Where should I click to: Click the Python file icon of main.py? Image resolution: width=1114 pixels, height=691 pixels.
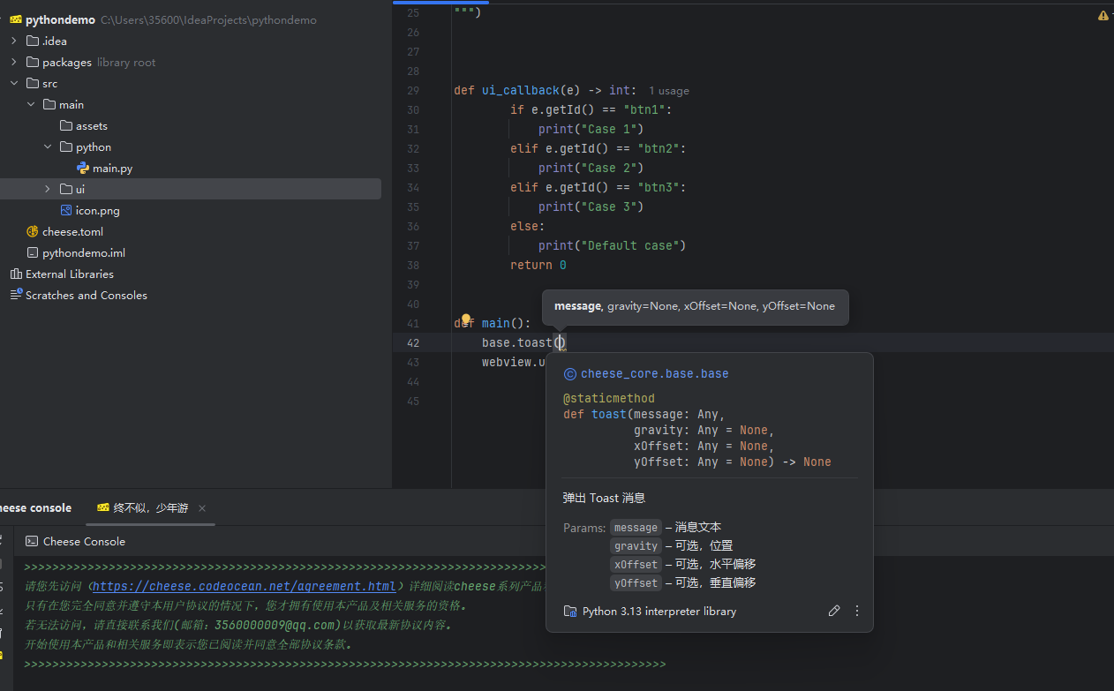point(83,168)
